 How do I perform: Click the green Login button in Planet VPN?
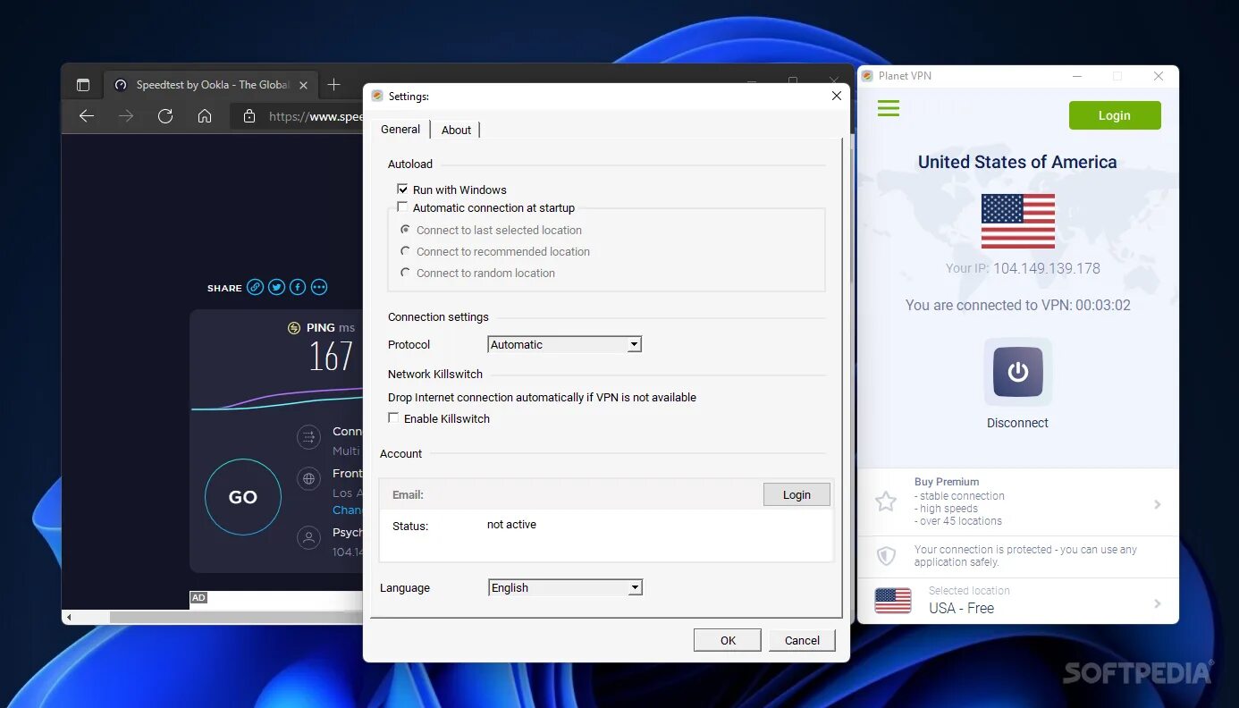pyautogui.click(x=1115, y=115)
